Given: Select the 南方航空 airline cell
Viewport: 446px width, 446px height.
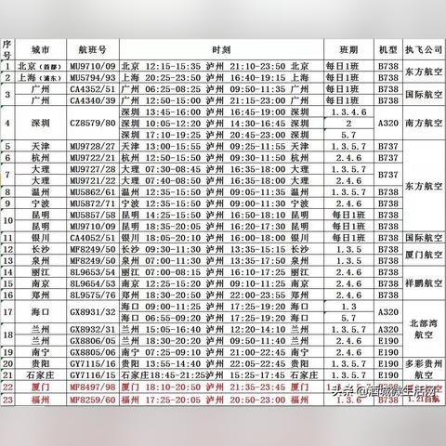Looking at the screenshot, I should tap(424, 124).
